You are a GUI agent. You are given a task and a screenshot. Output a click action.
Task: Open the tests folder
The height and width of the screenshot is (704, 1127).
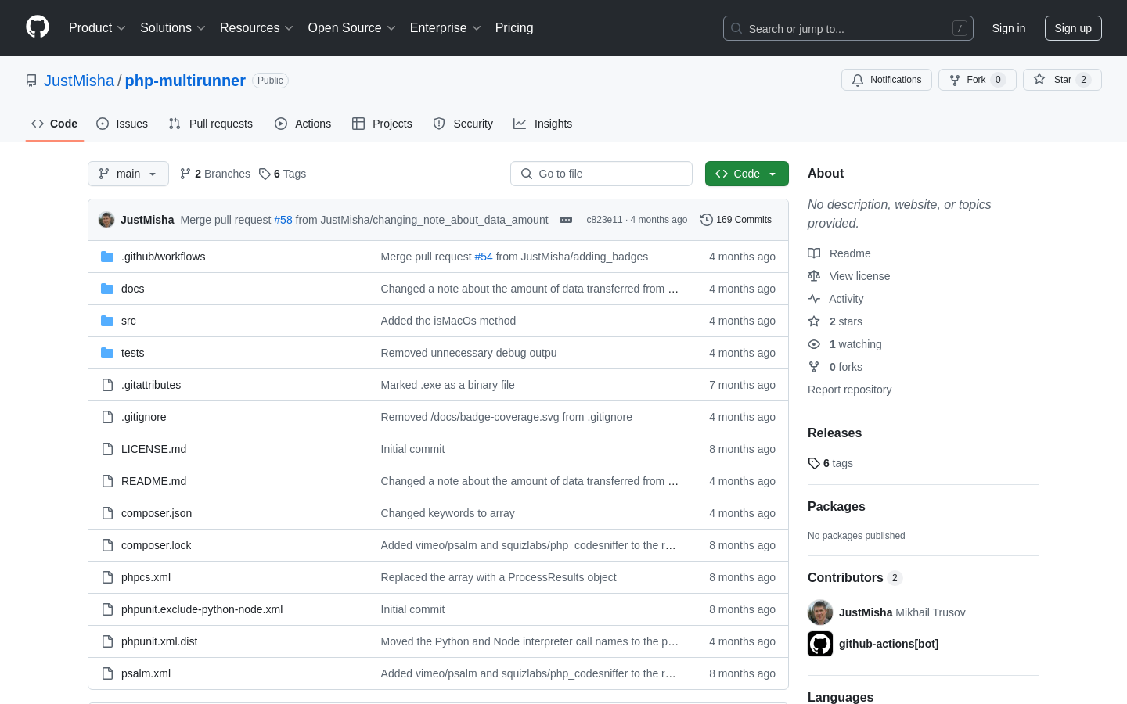click(132, 353)
